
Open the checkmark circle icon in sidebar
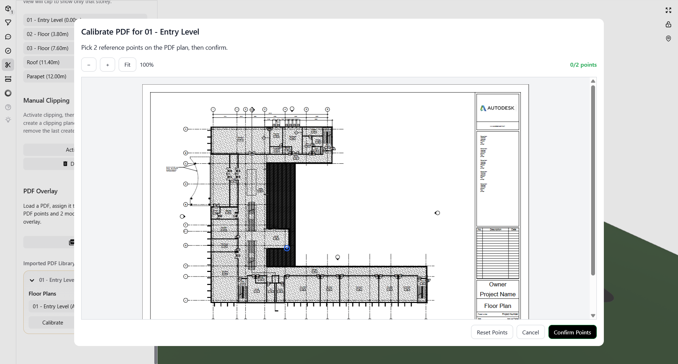[8, 51]
